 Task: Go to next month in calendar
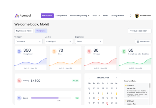[x=116, y=78]
